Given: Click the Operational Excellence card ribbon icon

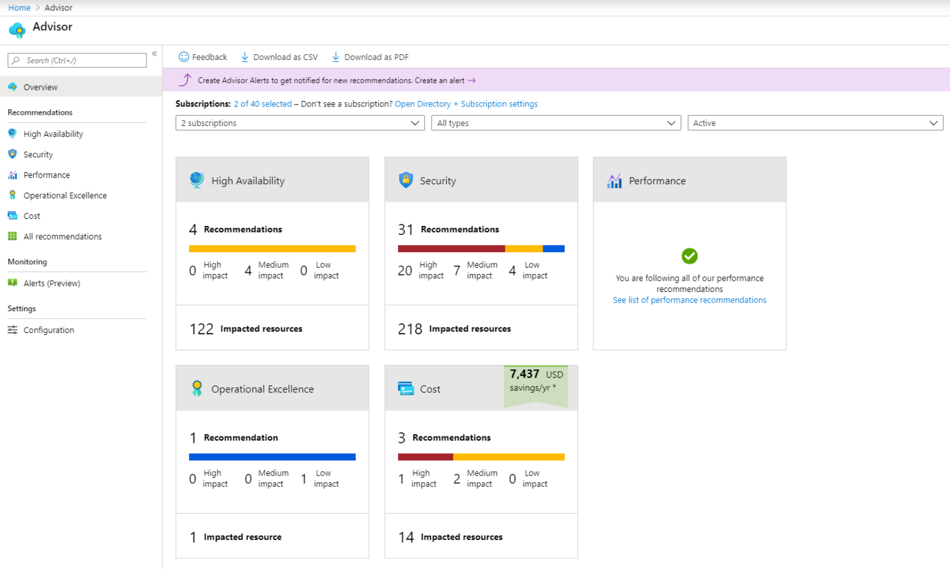Looking at the screenshot, I should click(x=197, y=388).
